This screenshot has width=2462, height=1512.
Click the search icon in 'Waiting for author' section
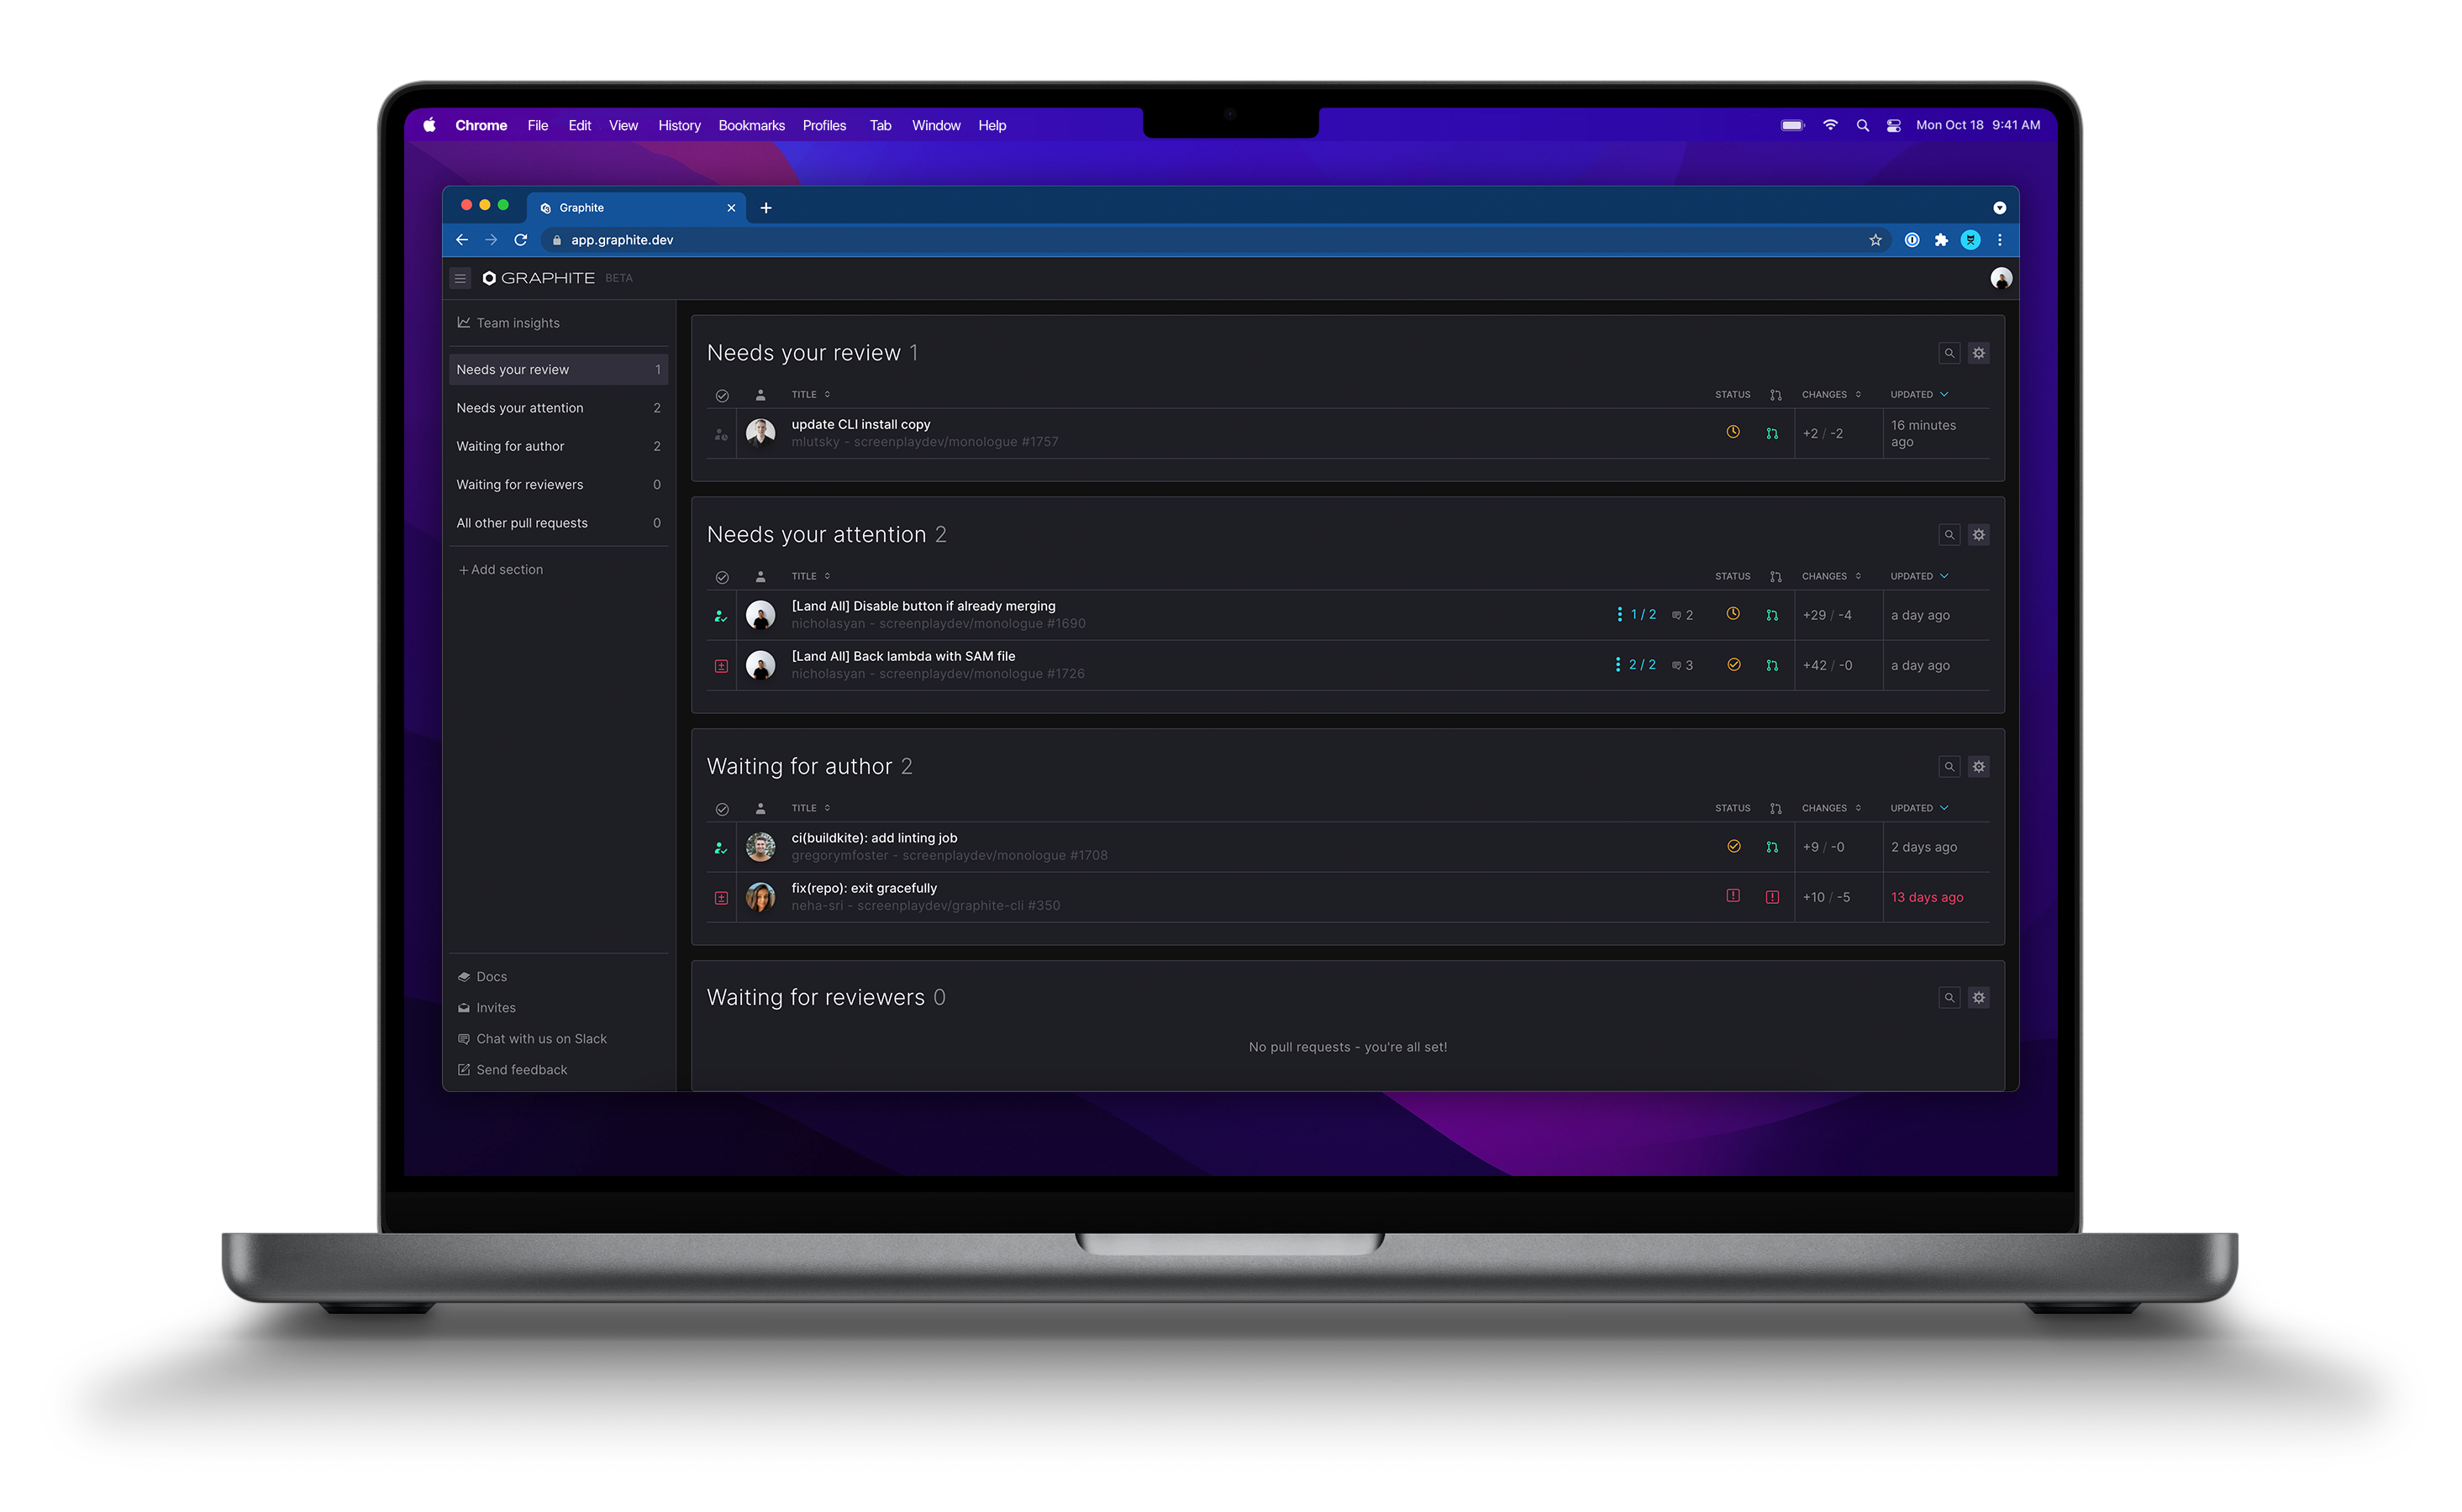point(1950,764)
